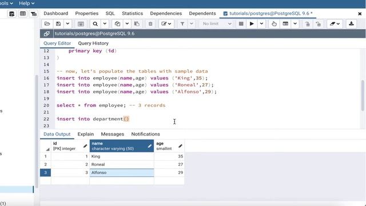The width and height of the screenshot is (366, 206).
Task: Click the age column header
Action: tap(169, 146)
